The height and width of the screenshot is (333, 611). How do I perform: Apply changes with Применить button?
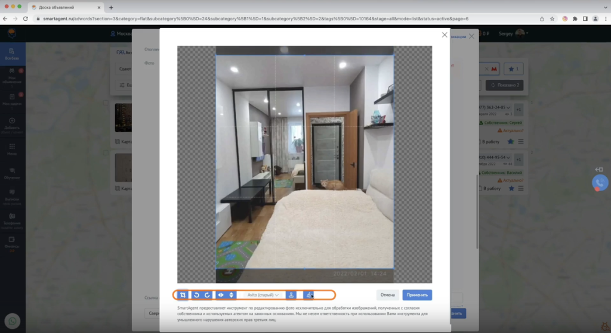[x=417, y=295]
